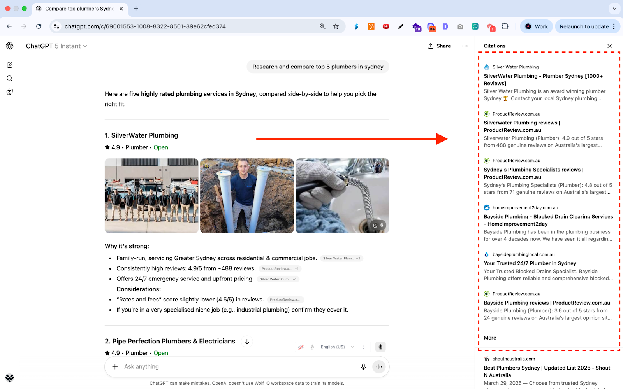Open the sidebar search chats icon

point(10,79)
